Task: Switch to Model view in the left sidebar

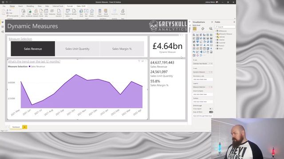Action: (x=3, y=31)
